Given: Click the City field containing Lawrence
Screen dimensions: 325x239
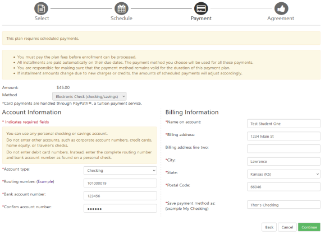Looking at the screenshot, I should [x=283, y=161].
